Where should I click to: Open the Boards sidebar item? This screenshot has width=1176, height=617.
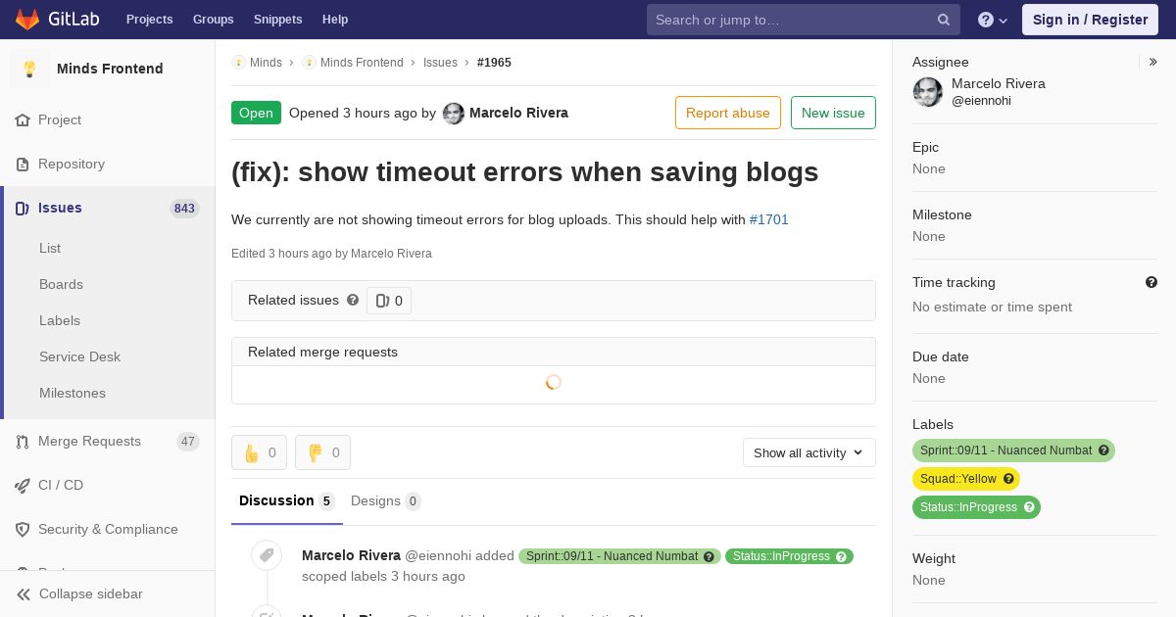coord(61,285)
